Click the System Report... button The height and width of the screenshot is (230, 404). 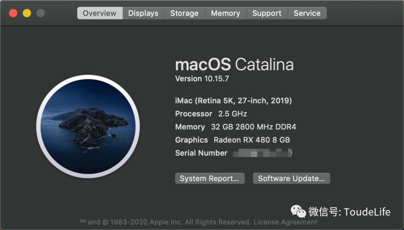pyautogui.click(x=210, y=178)
